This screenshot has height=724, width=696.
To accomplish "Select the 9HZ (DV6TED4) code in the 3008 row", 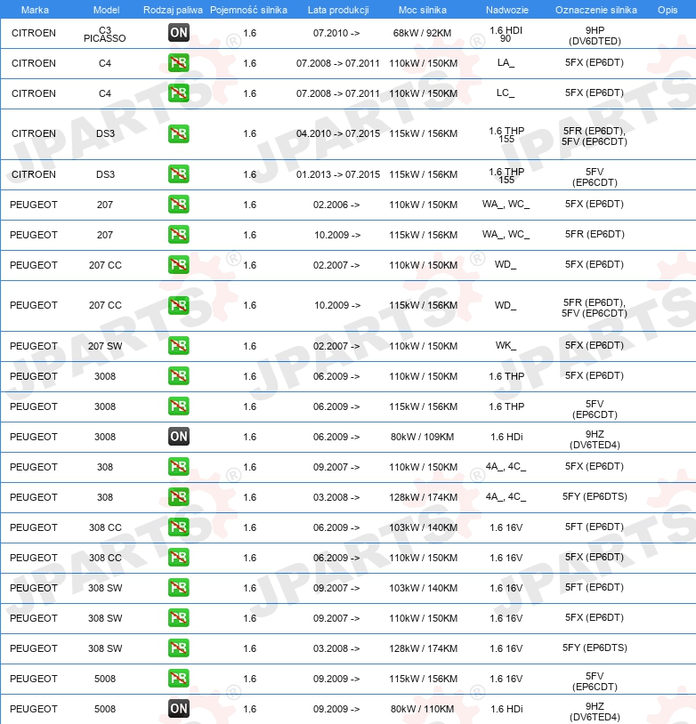I will coord(595,439).
